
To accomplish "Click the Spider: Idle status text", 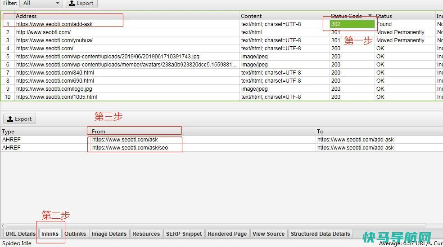I will click(17, 243).
